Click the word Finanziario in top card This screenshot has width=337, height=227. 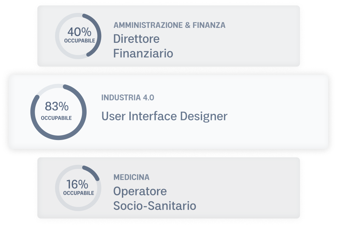click(143, 53)
